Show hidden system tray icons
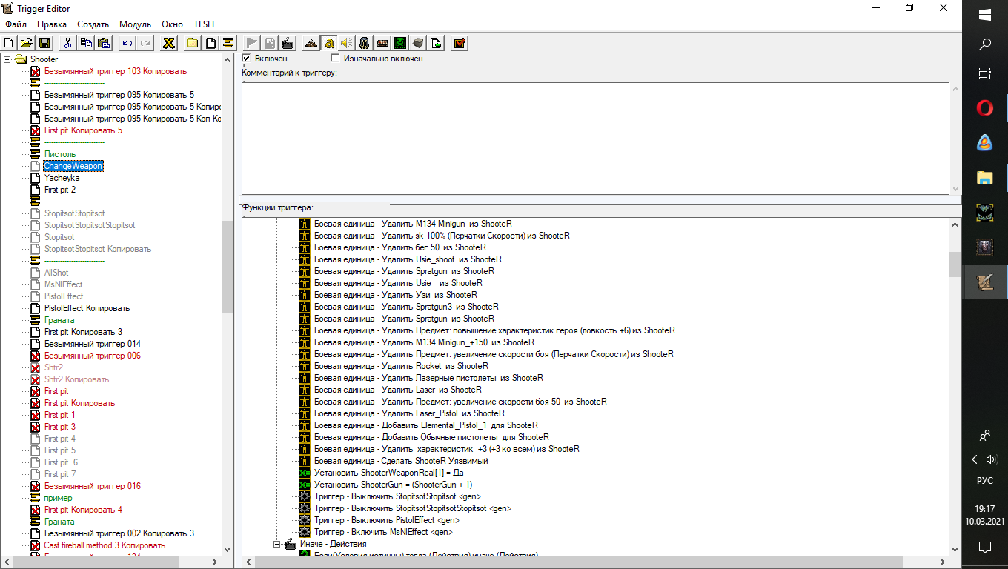The image size is (1008, 569). click(x=974, y=459)
